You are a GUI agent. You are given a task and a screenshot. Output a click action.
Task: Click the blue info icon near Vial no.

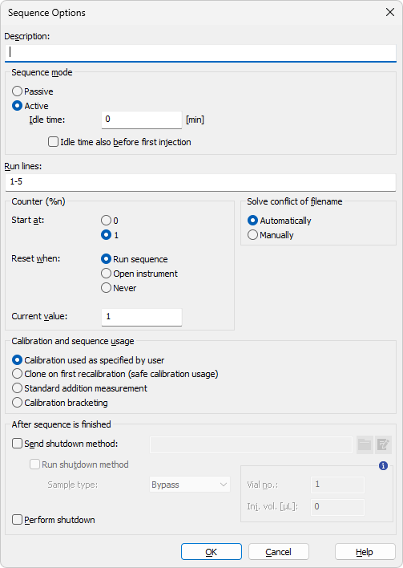(x=383, y=466)
